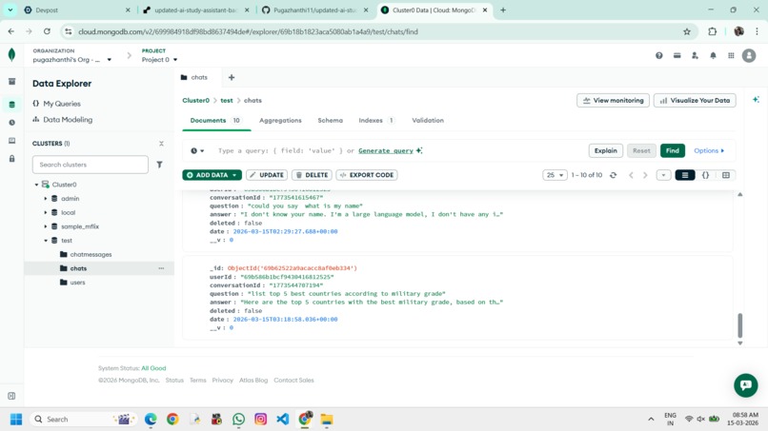Switch to Aggregations tab
768x431 pixels.
tap(280, 120)
